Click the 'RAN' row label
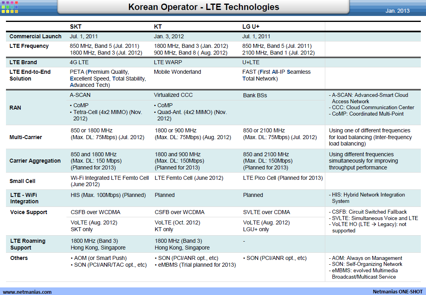The width and height of the screenshot is (426, 295). (x=15, y=108)
